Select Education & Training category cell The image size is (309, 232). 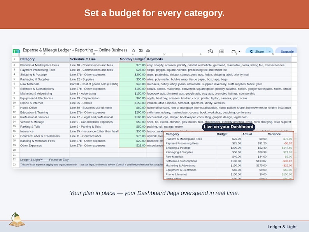point(44,112)
